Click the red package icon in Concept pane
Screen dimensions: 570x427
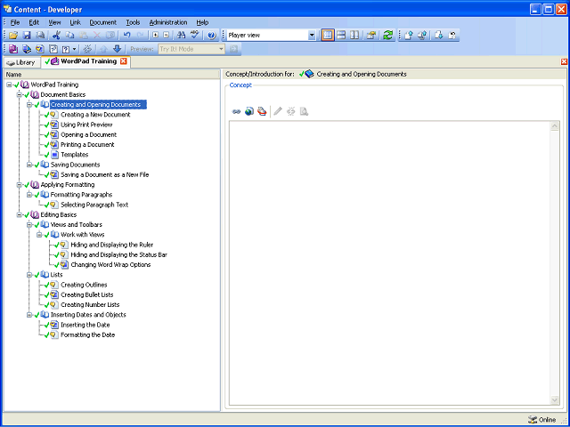point(262,111)
